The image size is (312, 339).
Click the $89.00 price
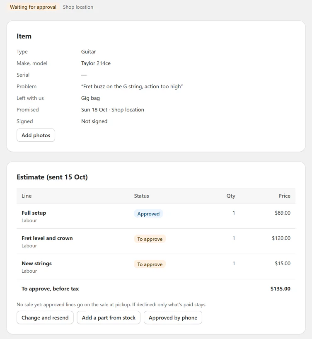283,213
